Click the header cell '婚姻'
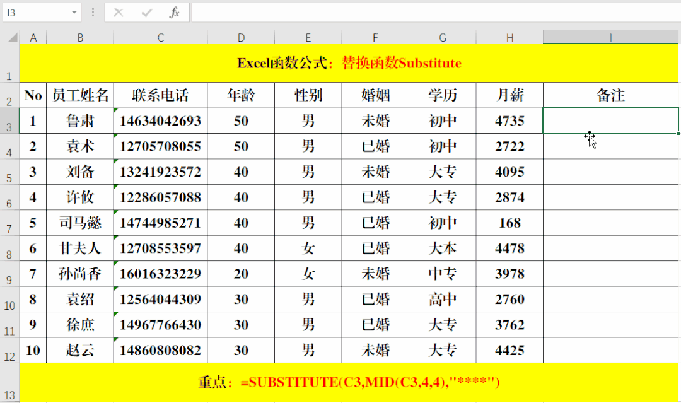 (375, 95)
